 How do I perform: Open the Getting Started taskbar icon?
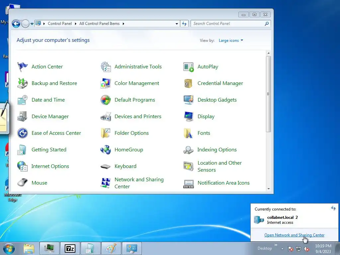tap(91, 248)
